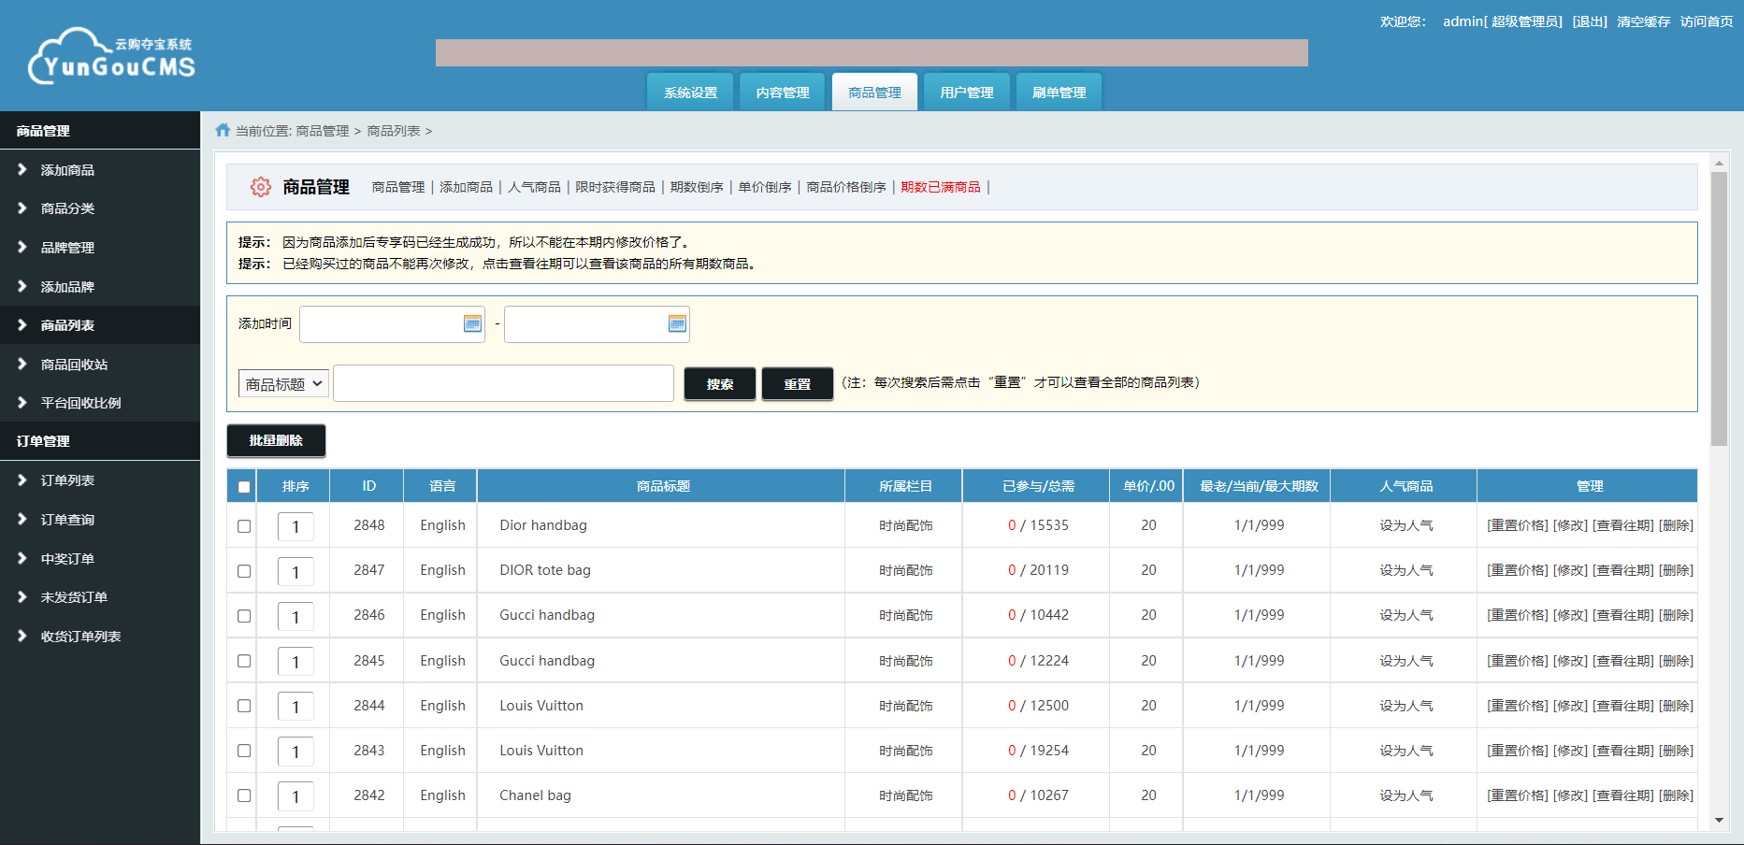Click [查看往期] for product 2846
This screenshot has height=845, width=1744.
tap(1623, 615)
